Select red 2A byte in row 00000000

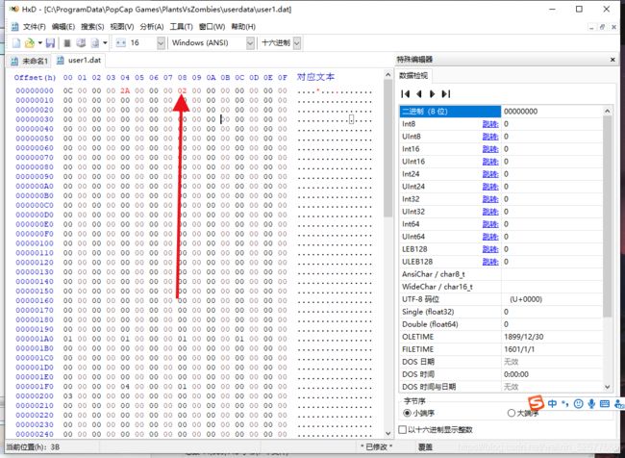click(x=125, y=90)
